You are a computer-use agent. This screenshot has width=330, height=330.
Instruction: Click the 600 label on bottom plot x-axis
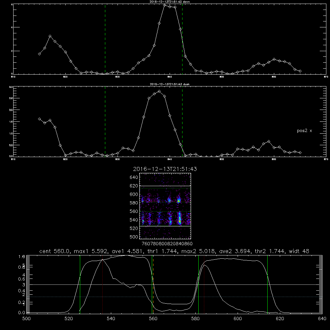click(238, 319)
